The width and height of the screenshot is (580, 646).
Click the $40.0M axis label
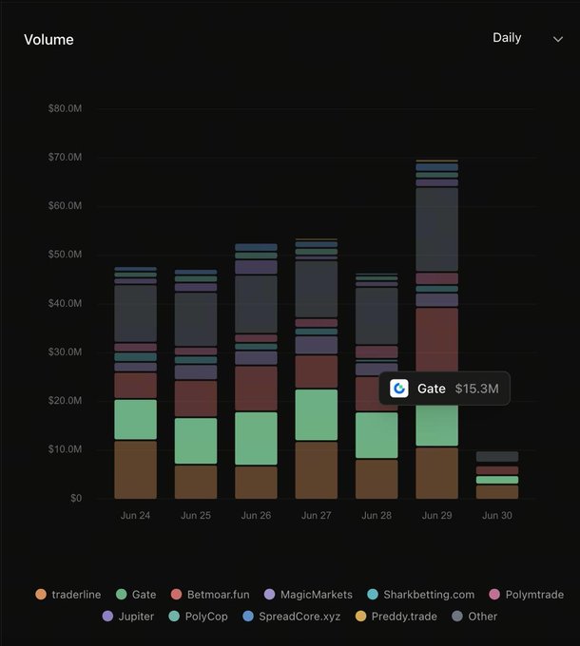tap(65, 303)
